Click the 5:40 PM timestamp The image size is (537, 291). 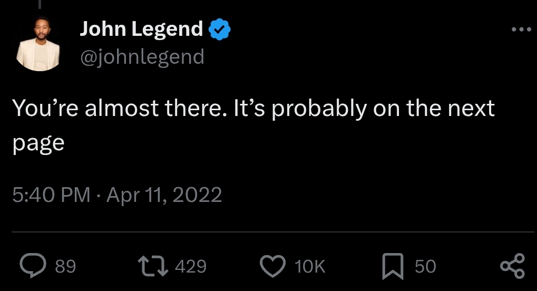(x=51, y=196)
